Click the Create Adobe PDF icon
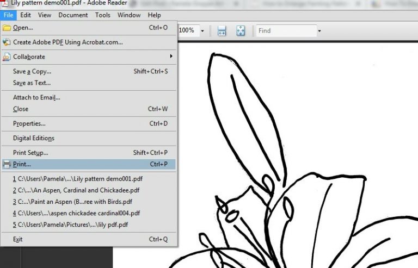Viewport: 418px width, 268px height. (7, 42)
